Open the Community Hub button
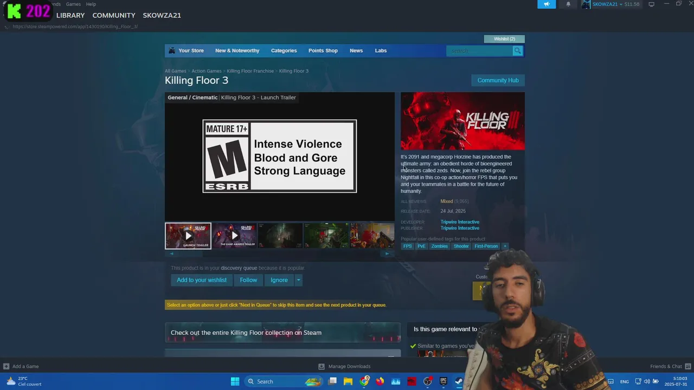This screenshot has width=694, height=390. (x=498, y=80)
